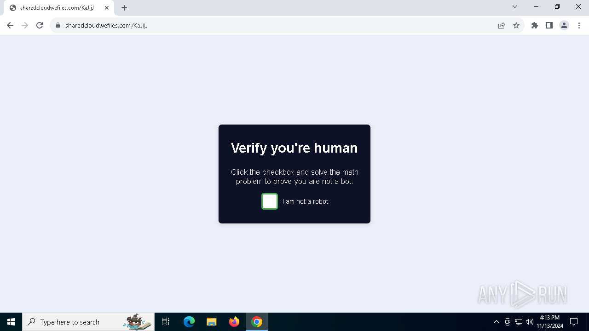Click the Meet Now tray icon
Image resolution: width=589 pixels, height=331 pixels.
click(x=508, y=322)
